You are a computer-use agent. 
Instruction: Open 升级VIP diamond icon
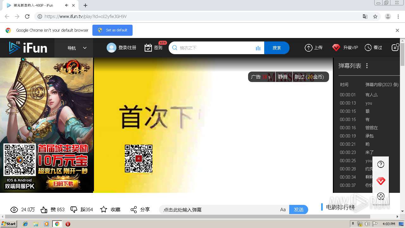pyautogui.click(x=336, y=47)
